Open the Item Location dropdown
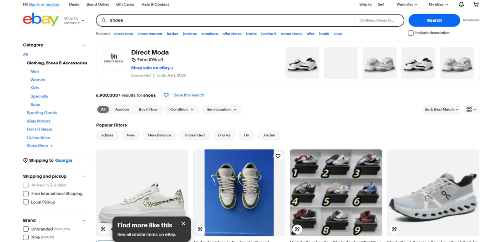499x242 pixels. pyautogui.click(x=222, y=109)
